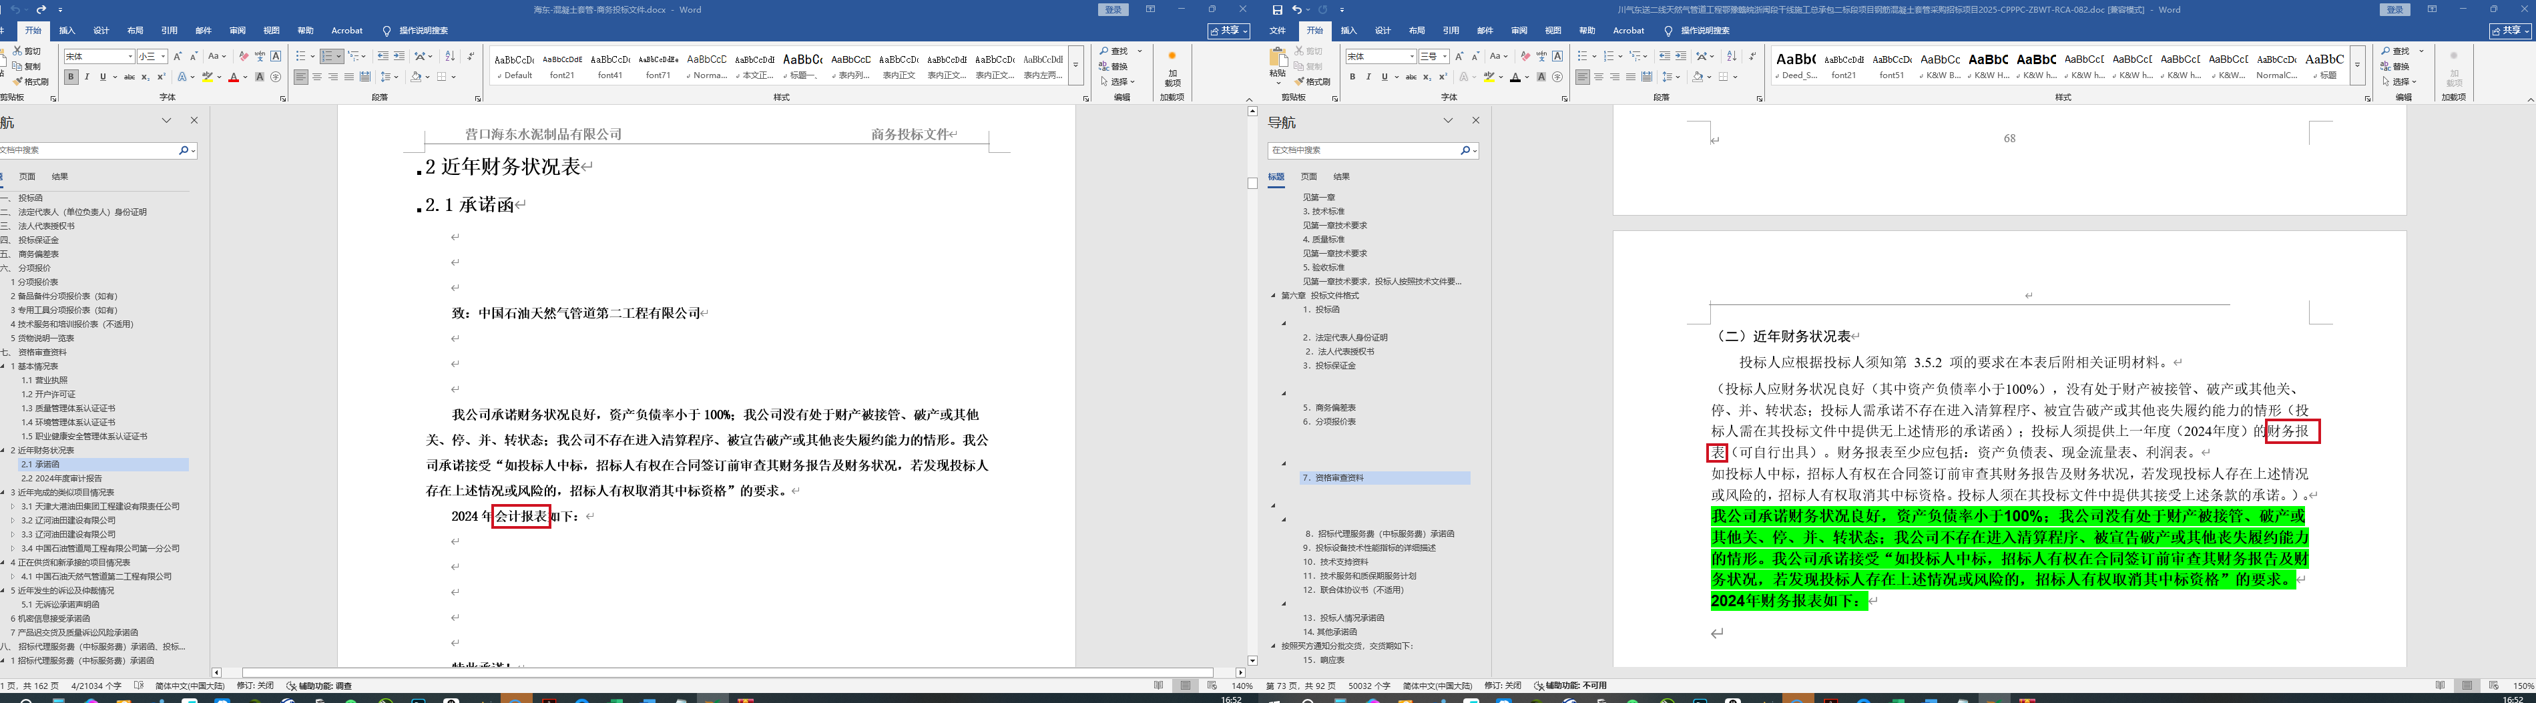The image size is (2536, 703).
Task: Open font size dropdown in left window
Action: [164, 56]
